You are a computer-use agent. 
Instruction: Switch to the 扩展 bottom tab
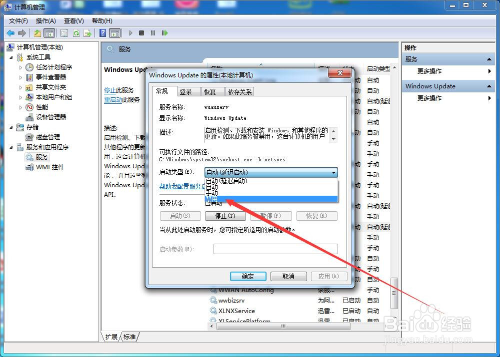(x=111, y=337)
